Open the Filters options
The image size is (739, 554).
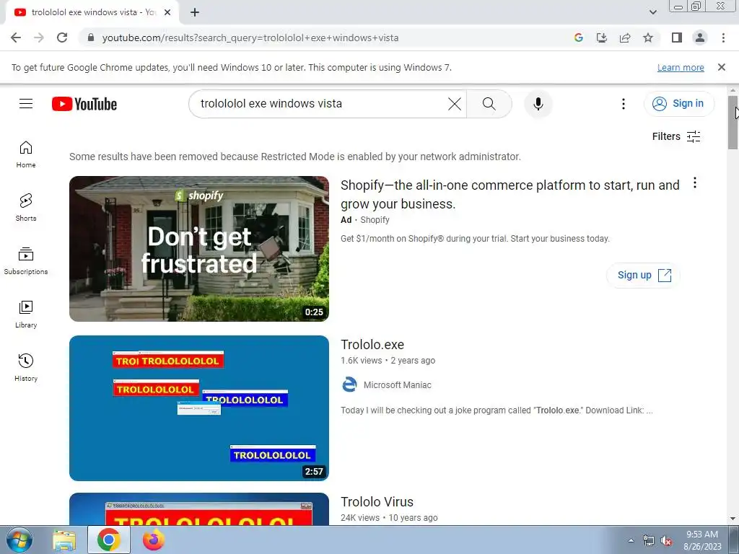click(676, 136)
